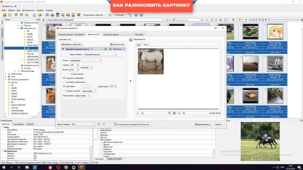
Task: Collapse the canvas resize action
Action: (63, 49)
